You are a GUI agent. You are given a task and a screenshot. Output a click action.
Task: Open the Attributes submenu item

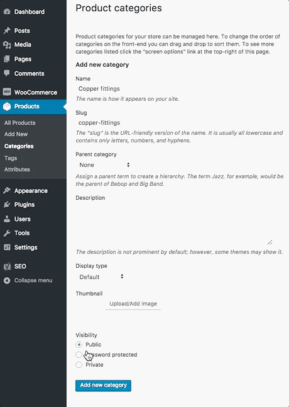point(17,169)
